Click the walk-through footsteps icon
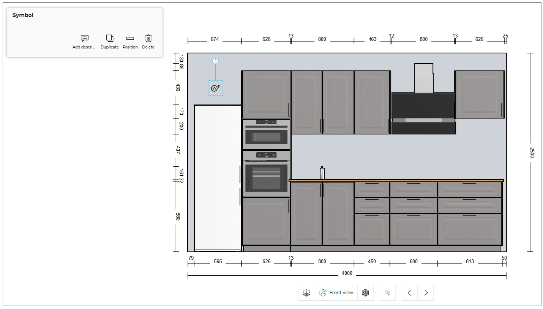Image resolution: width=543 pixels, height=309 pixels. (x=388, y=293)
